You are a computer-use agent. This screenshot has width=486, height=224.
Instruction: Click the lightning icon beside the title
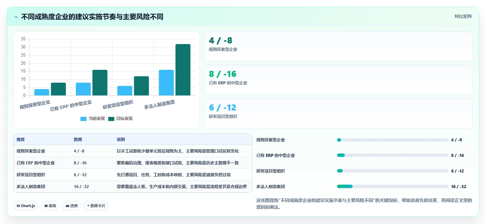pos(16,17)
